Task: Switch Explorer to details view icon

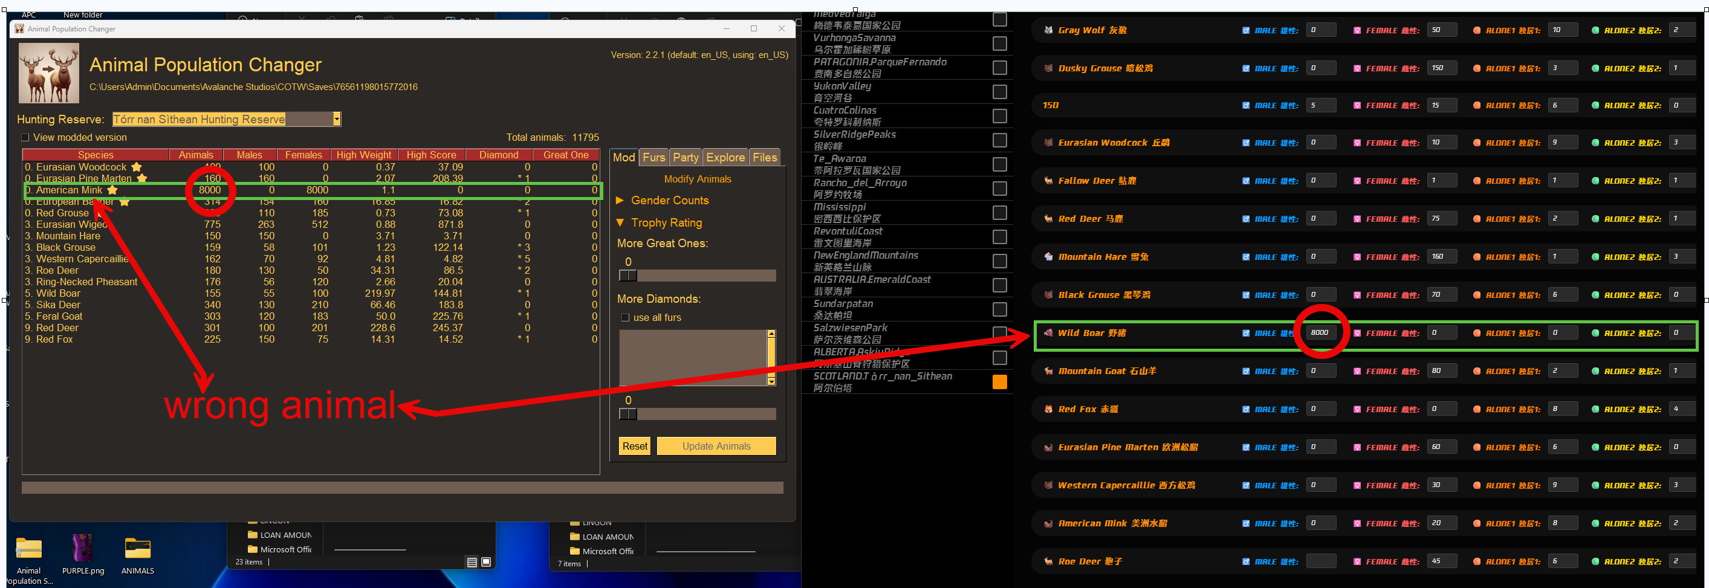Action: tap(472, 562)
